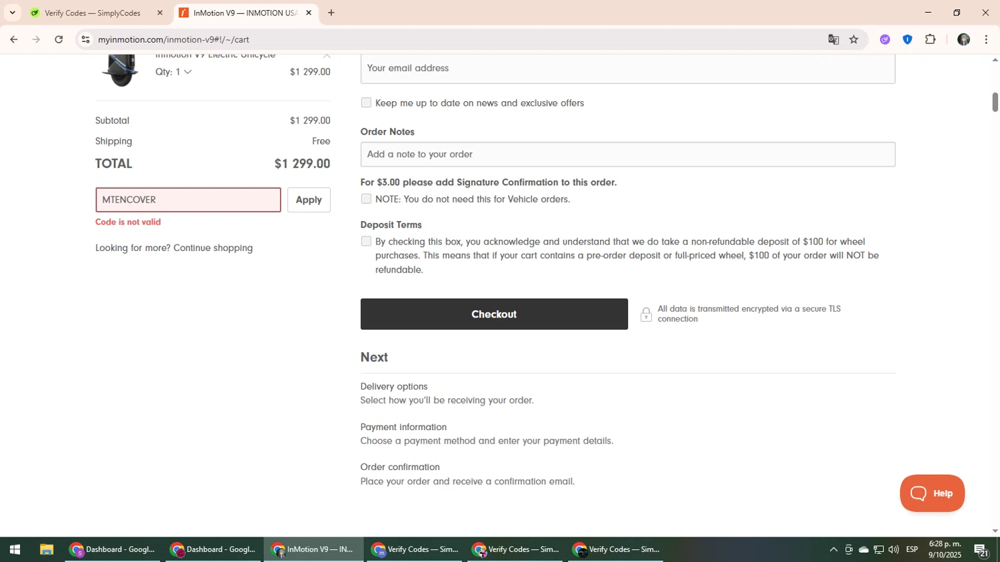The image size is (1000, 562).
Task: Open the first Verify Codes taskbar window
Action: tap(415, 549)
